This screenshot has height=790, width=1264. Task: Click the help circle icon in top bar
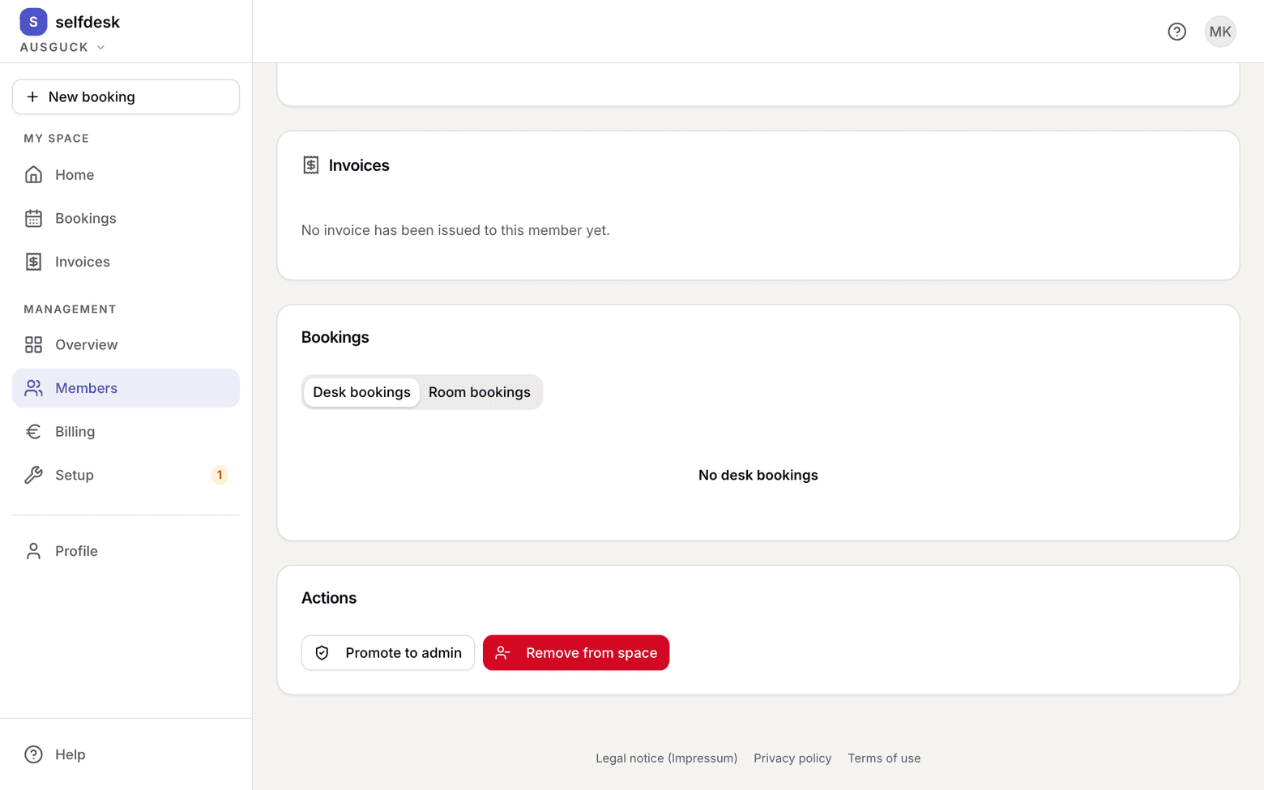[x=1176, y=32]
